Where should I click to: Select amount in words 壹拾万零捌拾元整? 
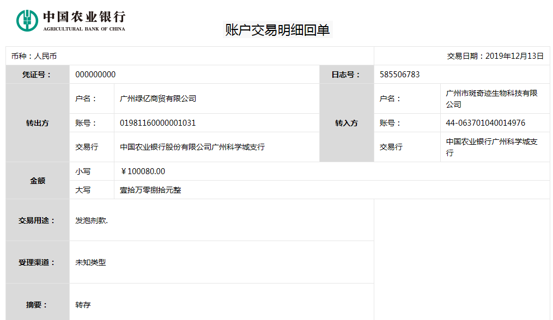(x=150, y=190)
